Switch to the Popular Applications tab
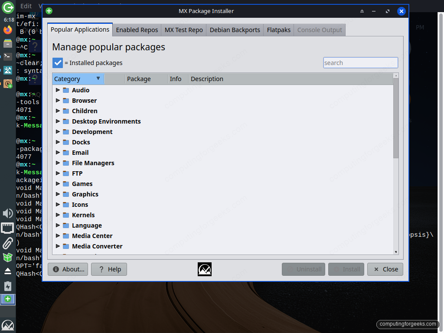The height and width of the screenshot is (333, 444). [x=80, y=29]
